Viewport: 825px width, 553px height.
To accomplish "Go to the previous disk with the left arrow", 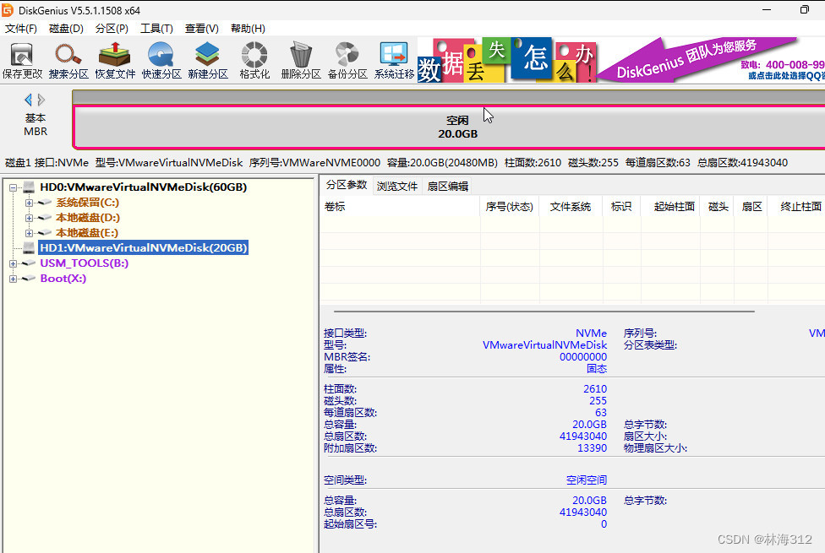I will tap(29, 100).
